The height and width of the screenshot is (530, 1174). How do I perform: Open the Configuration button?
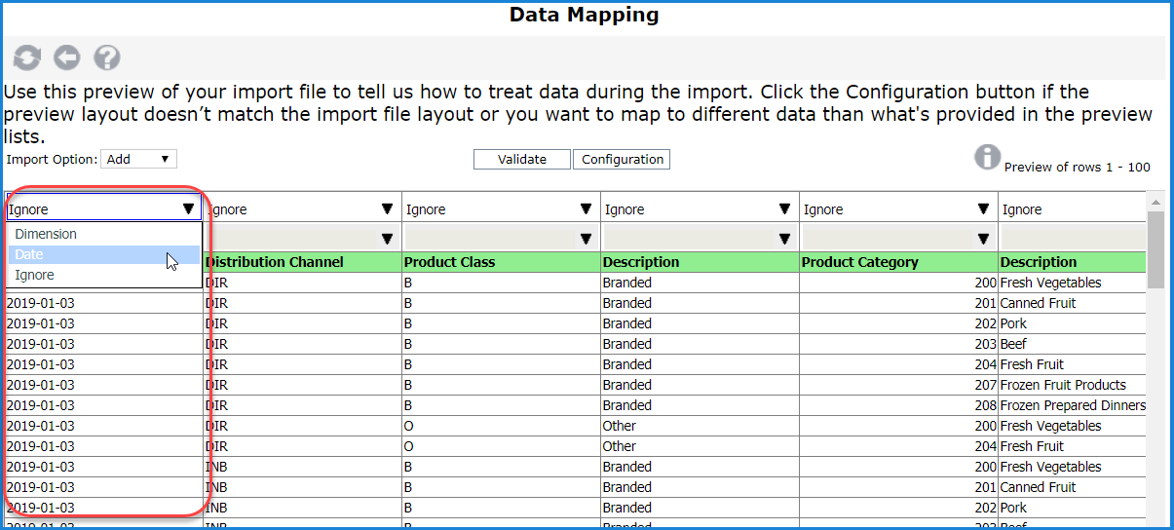622,160
